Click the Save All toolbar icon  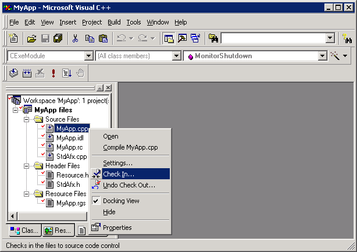pyautogui.click(x=58, y=38)
